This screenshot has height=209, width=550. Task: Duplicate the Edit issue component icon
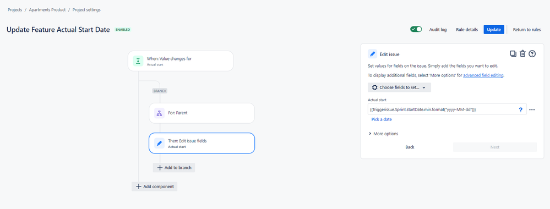coord(513,54)
